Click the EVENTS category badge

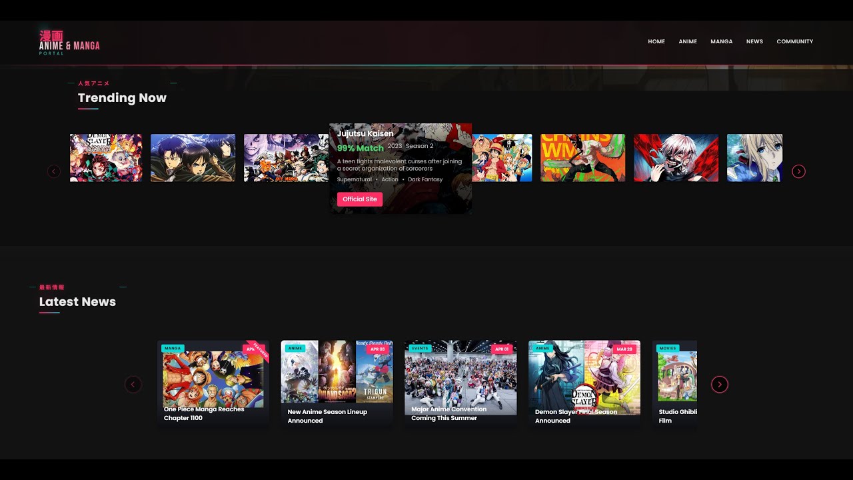420,348
